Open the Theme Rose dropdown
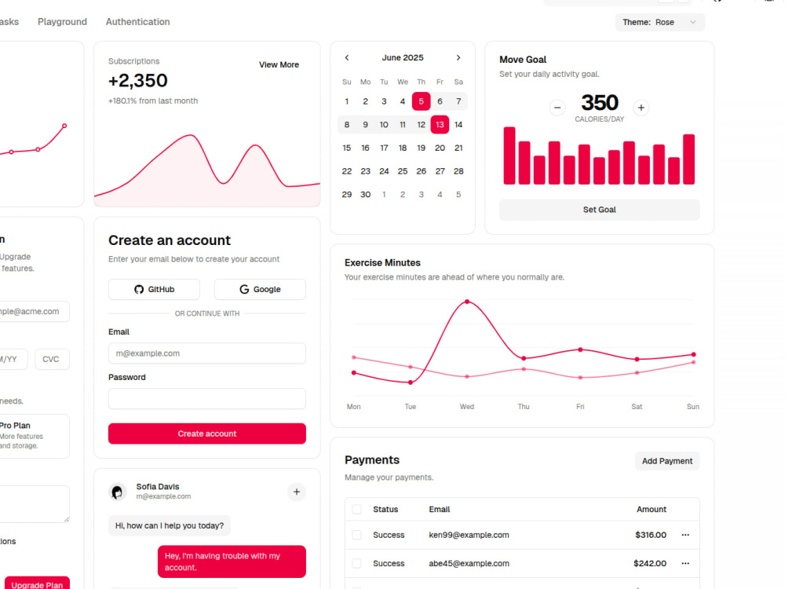Image resolution: width=785 pixels, height=589 pixels. click(660, 22)
